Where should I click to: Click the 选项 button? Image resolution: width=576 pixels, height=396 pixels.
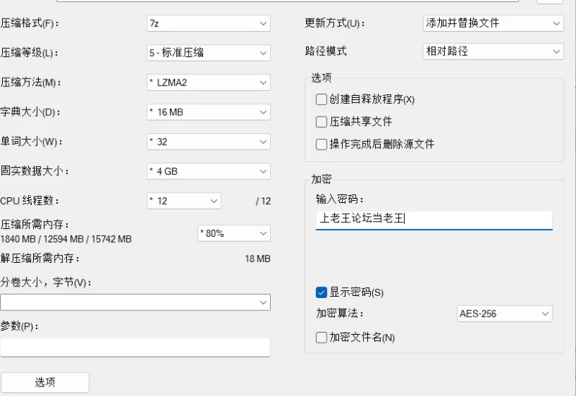45,382
